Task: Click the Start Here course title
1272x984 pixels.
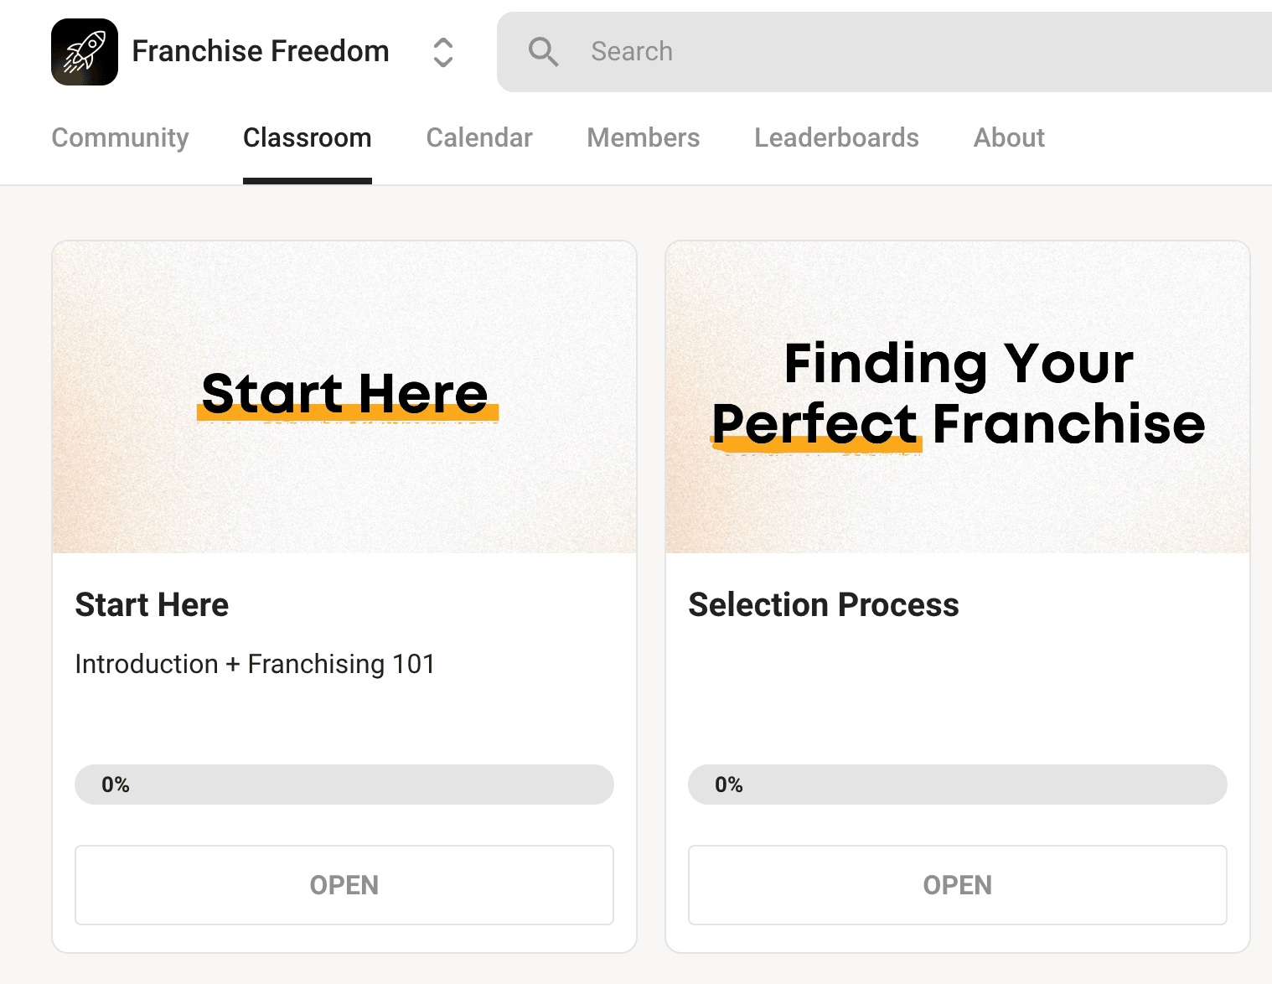Action: 152,604
